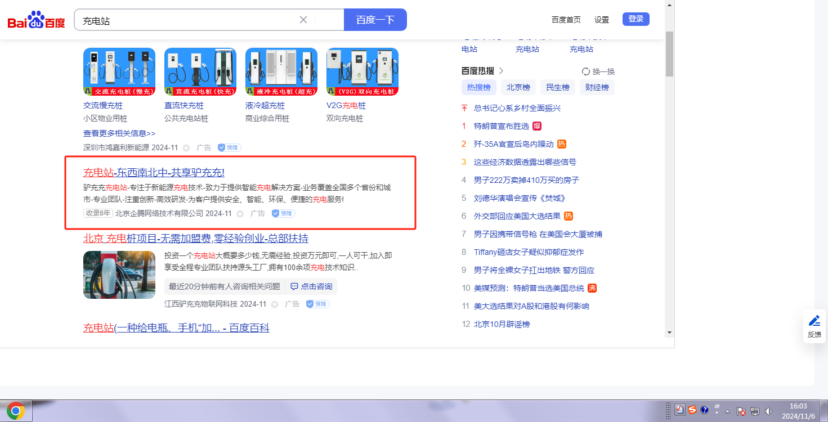Show hidden tray icons arrow
The height and width of the screenshot is (422, 828).
click(x=728, y=411)
